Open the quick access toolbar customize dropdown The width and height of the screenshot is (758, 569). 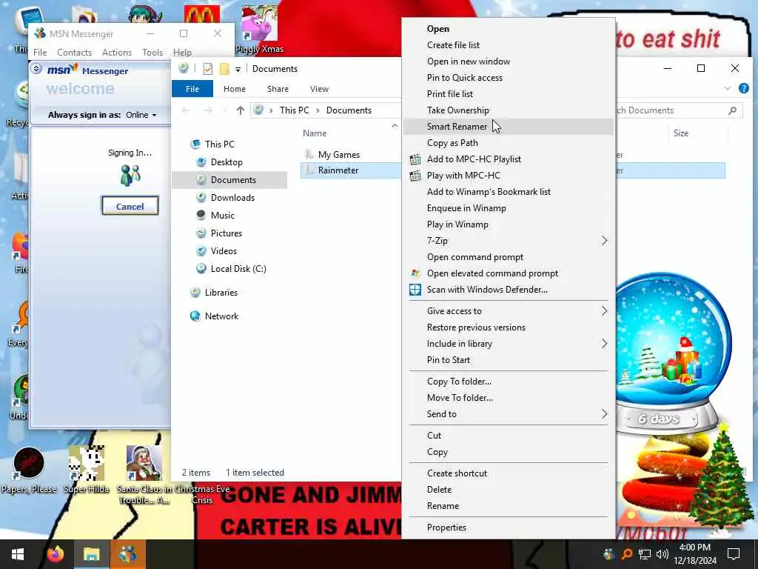[238, 70]
